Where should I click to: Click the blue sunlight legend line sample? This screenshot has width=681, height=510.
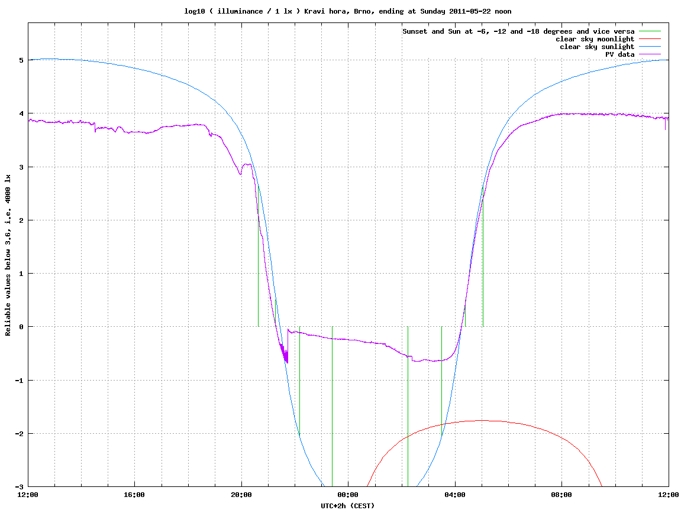point(650,47)
